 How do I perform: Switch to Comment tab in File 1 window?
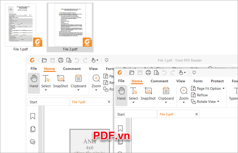72,69
